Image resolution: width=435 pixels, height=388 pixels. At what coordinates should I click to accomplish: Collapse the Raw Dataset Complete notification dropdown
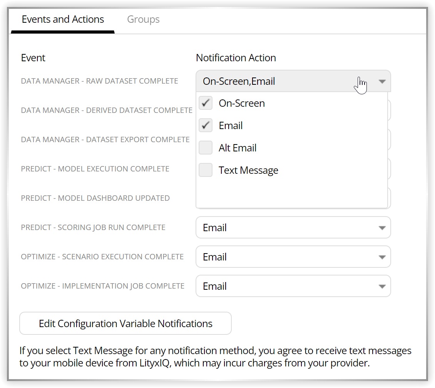293,81
